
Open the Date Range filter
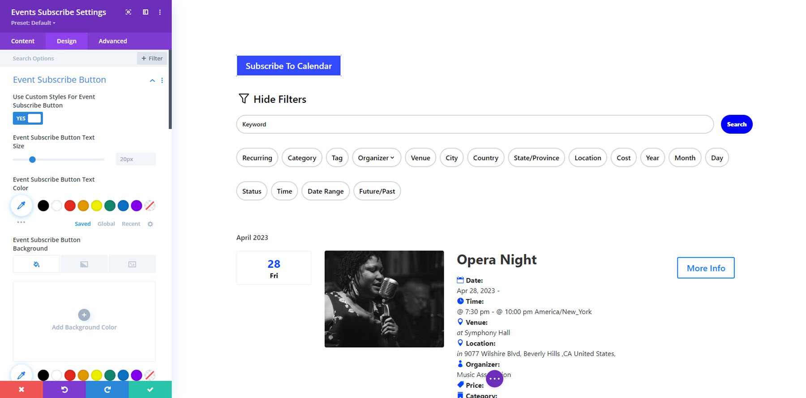tap(326, 191)
